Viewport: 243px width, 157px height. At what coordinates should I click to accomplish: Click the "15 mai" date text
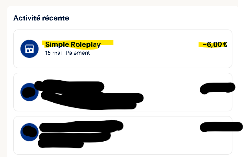pos(53,53)
